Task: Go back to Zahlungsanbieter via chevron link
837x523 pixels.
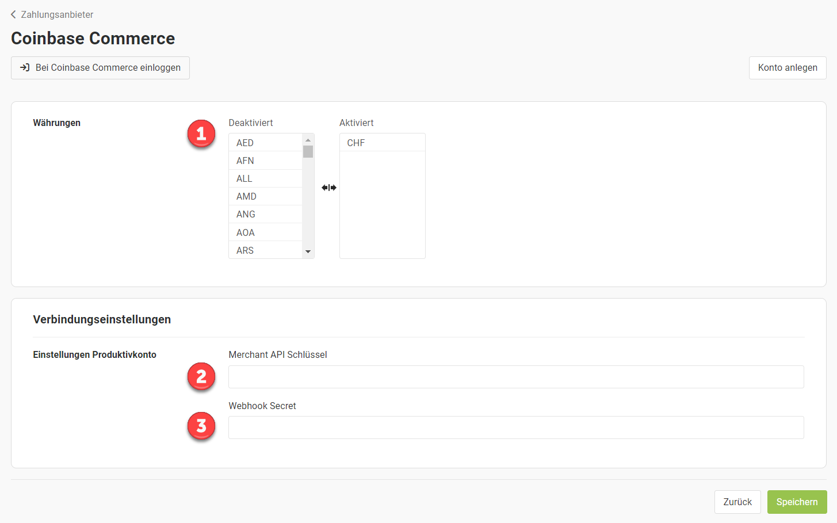Action: [x=52, y=14]
